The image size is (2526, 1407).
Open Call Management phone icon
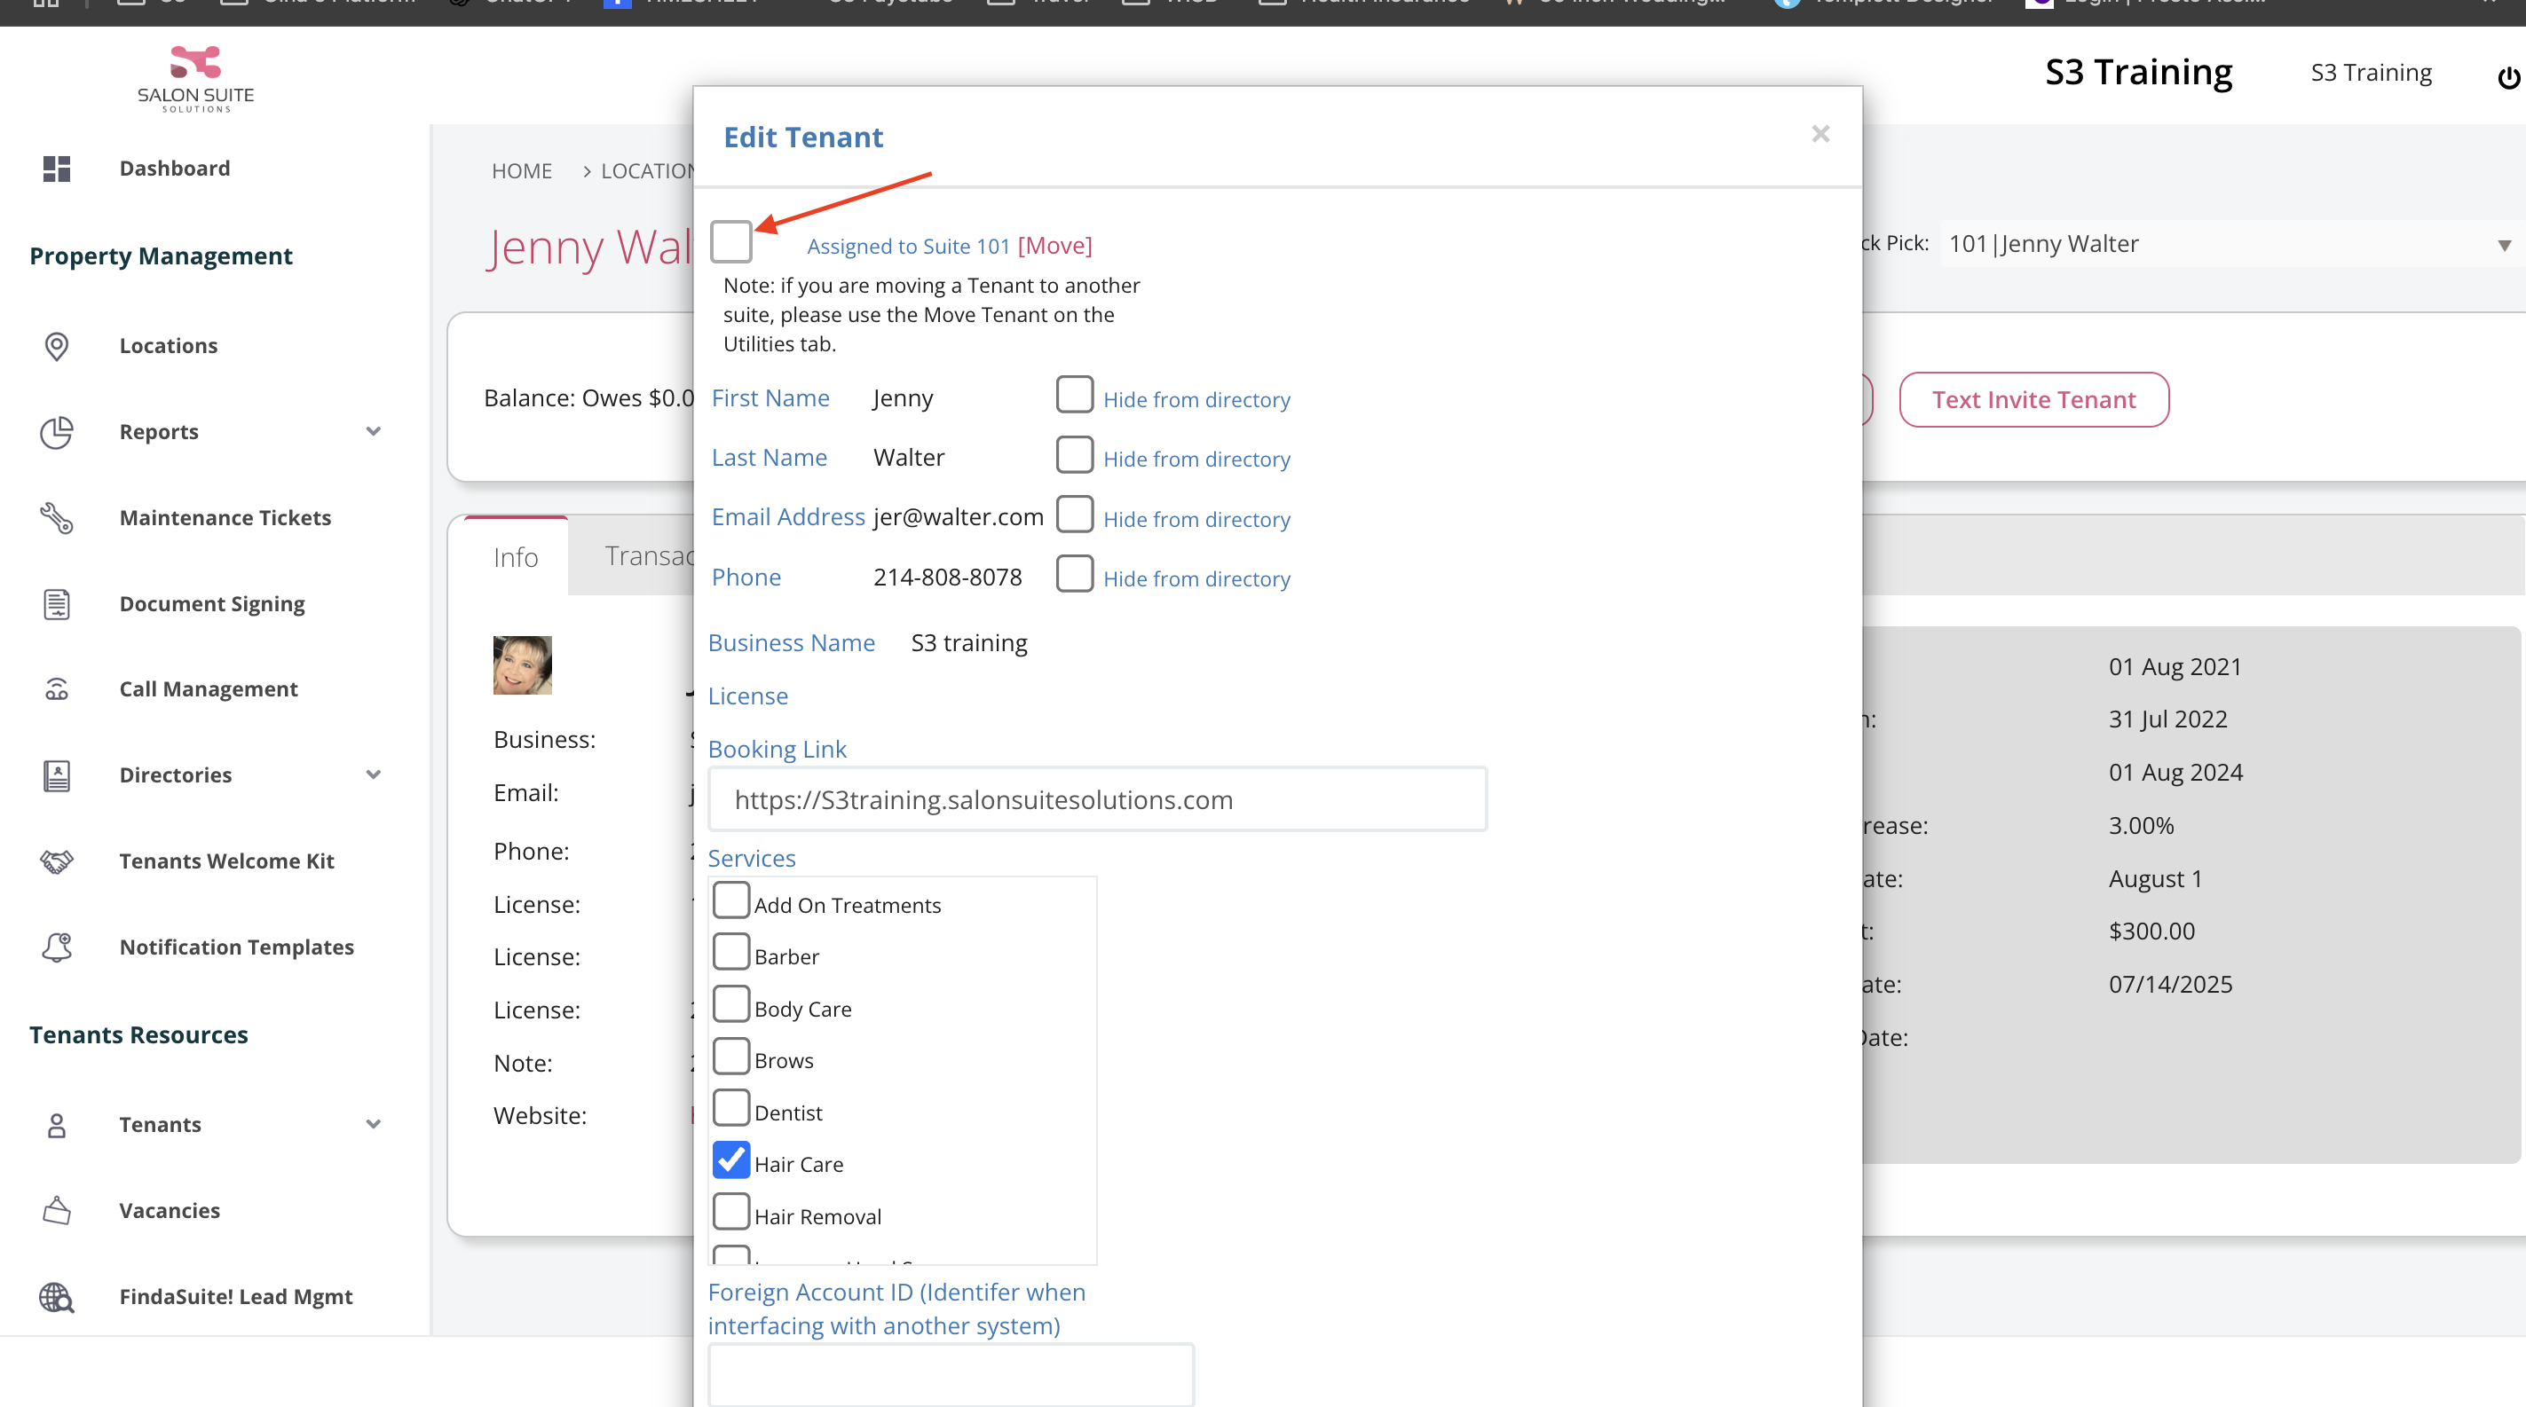point(57,688)
